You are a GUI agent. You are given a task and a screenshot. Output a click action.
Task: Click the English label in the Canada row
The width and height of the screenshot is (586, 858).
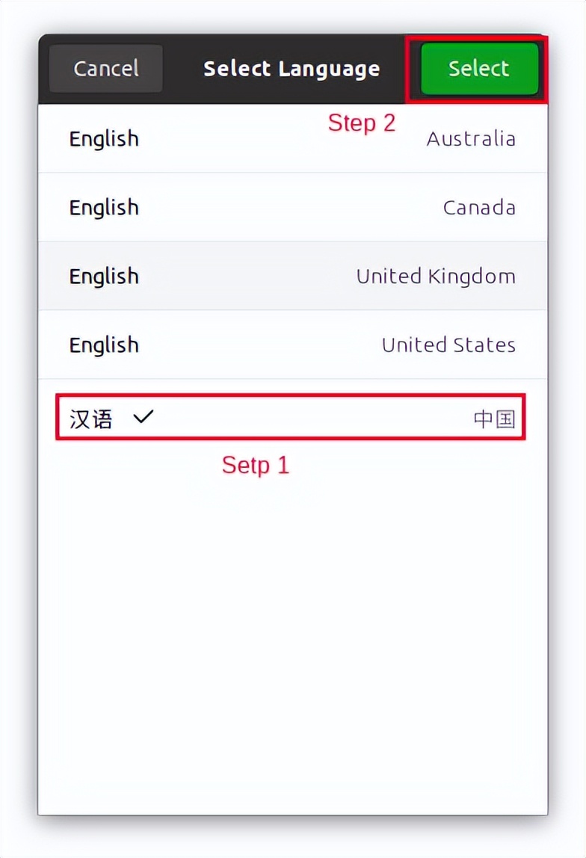104,208
